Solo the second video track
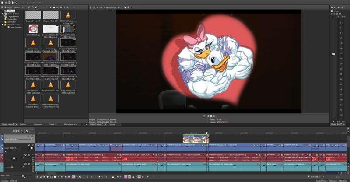This screenshot has width=350, height=182. [x=32, y=145]
